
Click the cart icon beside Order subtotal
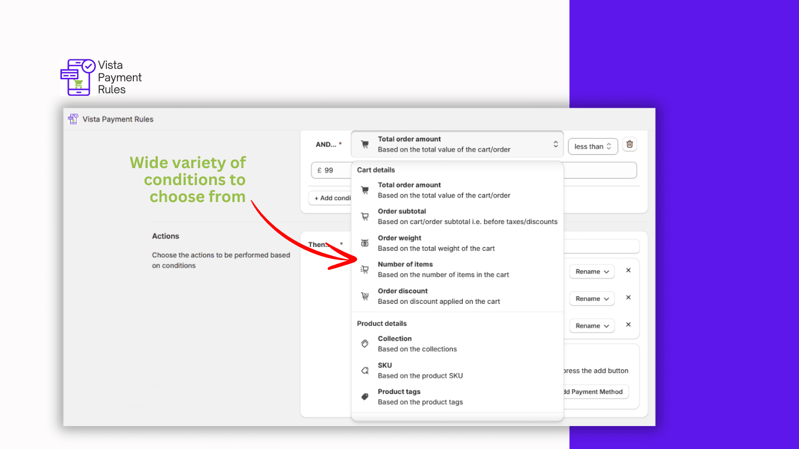(x=365, y=217)
